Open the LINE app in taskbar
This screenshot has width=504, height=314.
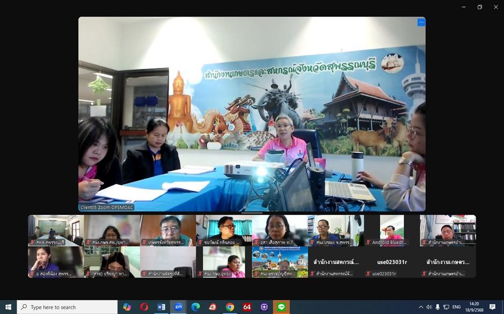point(281,307)
